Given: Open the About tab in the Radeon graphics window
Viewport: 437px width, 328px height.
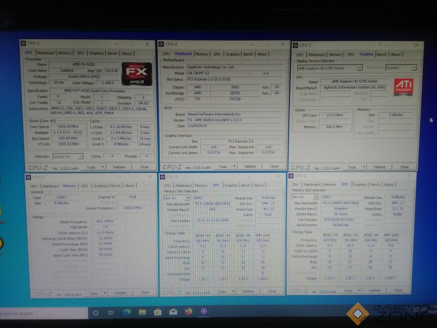Looking at the screenshot, I should 396,54.
